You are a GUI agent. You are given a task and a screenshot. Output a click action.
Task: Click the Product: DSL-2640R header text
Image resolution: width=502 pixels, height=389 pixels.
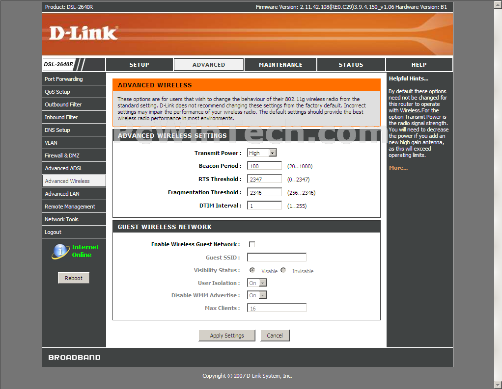pos(69,7)
